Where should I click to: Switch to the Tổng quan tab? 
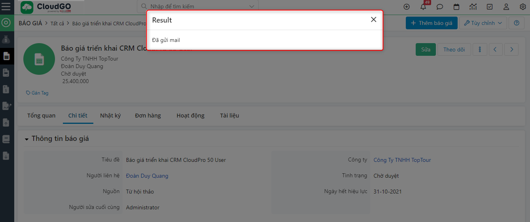coord(41,116)
